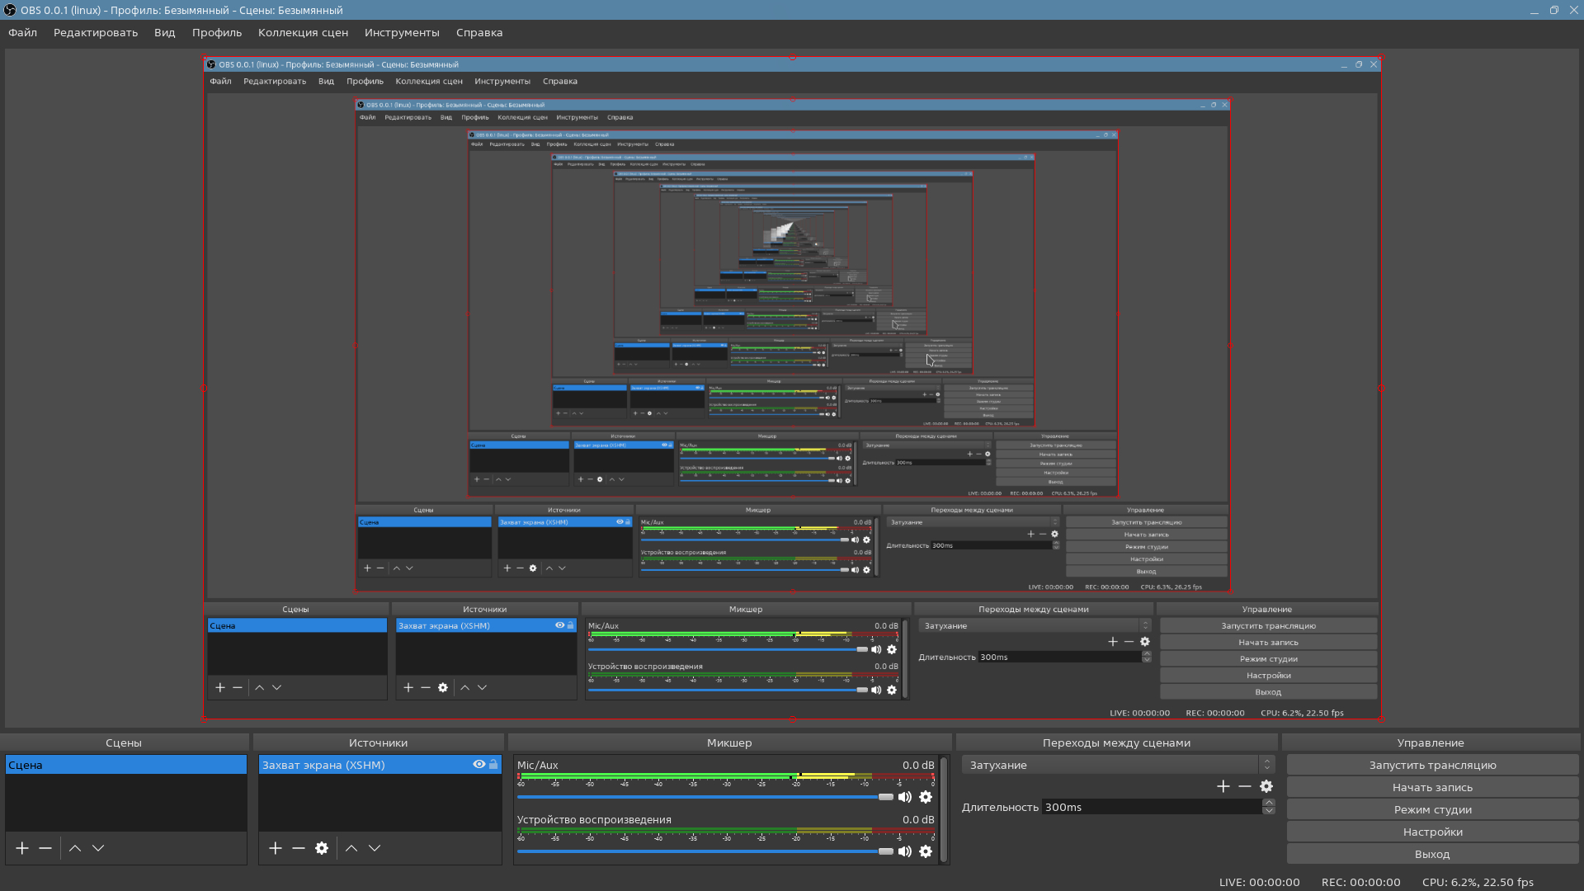Open Mic/Aux settings gear
The width and height of the screenshot is (1584, 891).
[926, 797]
